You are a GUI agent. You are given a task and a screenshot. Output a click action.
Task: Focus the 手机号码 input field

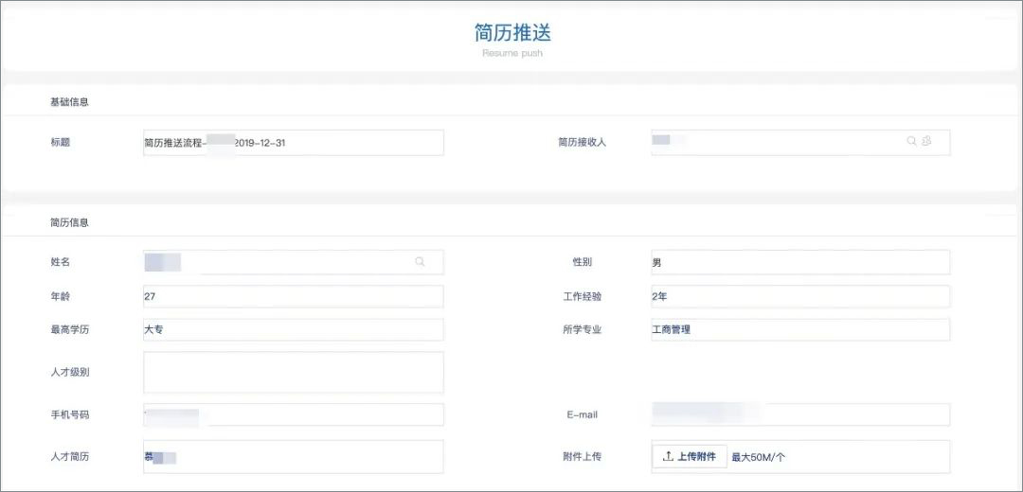pos(294,414)
